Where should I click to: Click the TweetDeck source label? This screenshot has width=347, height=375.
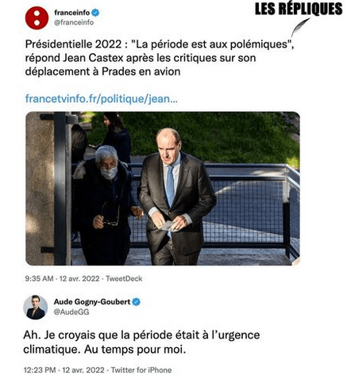(x=124, y=278)
